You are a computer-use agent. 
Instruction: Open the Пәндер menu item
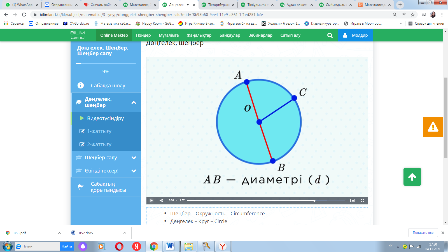click(x=143, y=35)
